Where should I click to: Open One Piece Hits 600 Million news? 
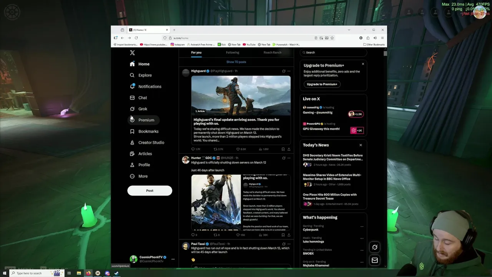332,199
